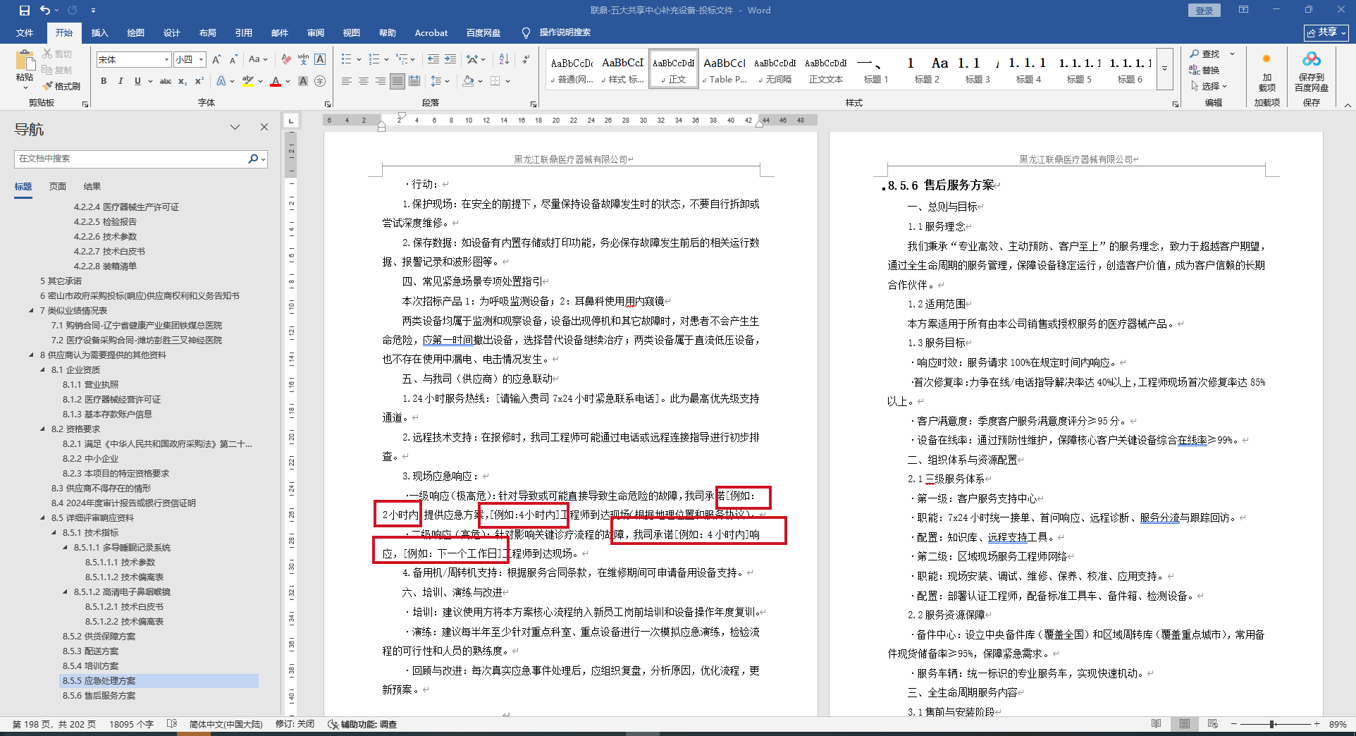Collapse the '7 类似业绩情况表' tree node

coord(32,311)
